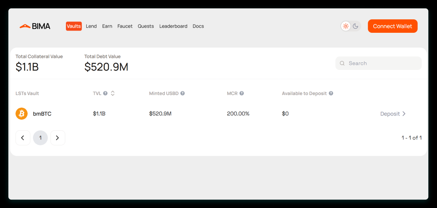
Task: Open the Docs link
Action: click(198, 26)
